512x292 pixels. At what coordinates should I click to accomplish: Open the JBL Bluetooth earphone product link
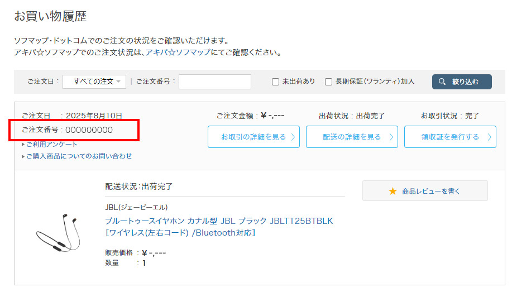pos(218,221)
